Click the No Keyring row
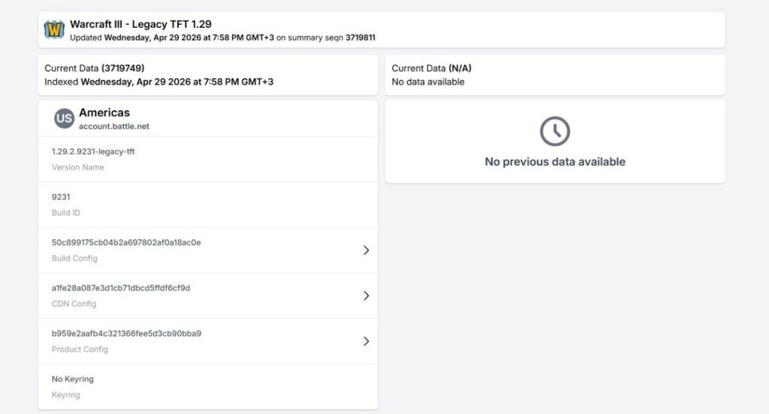This screenshot has height=414, width=769. click(73, 379)
